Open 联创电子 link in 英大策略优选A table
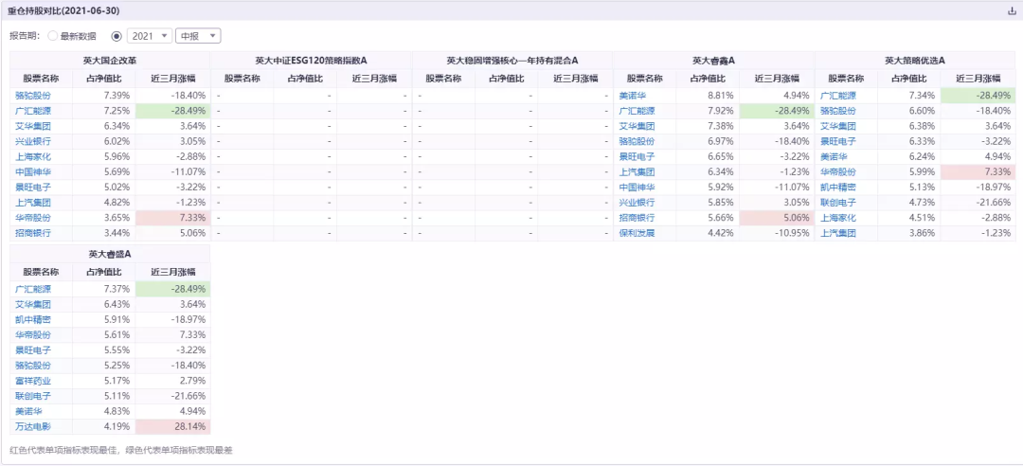 pos(837,203)
